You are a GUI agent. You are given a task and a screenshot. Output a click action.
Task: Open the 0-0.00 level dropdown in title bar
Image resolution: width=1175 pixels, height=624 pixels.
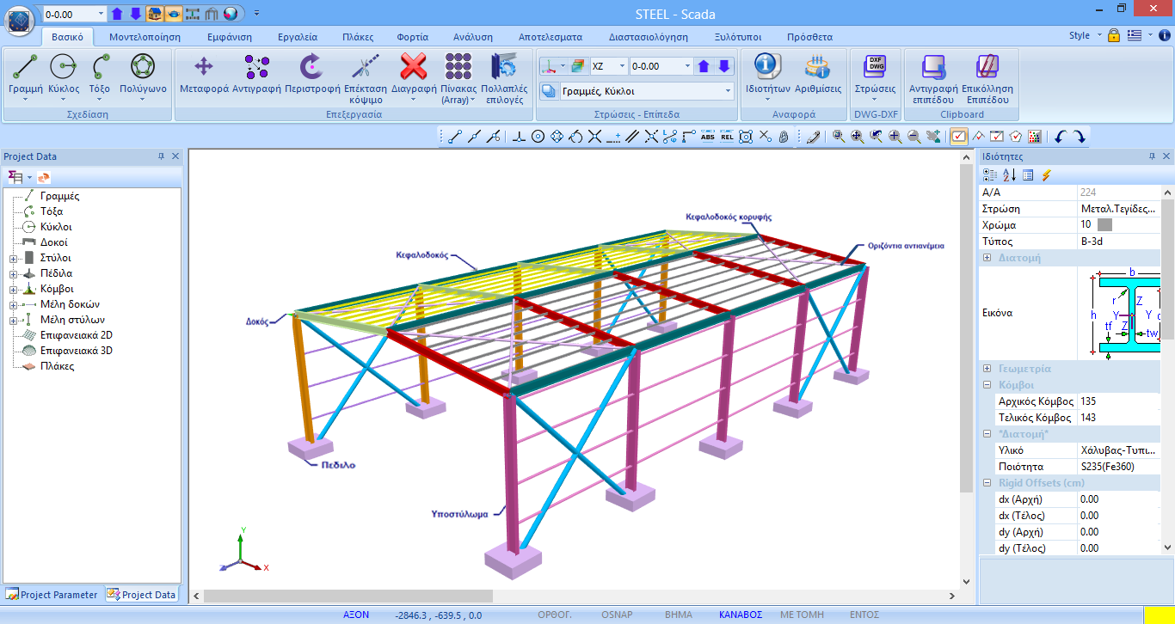(x=102, y=14)
